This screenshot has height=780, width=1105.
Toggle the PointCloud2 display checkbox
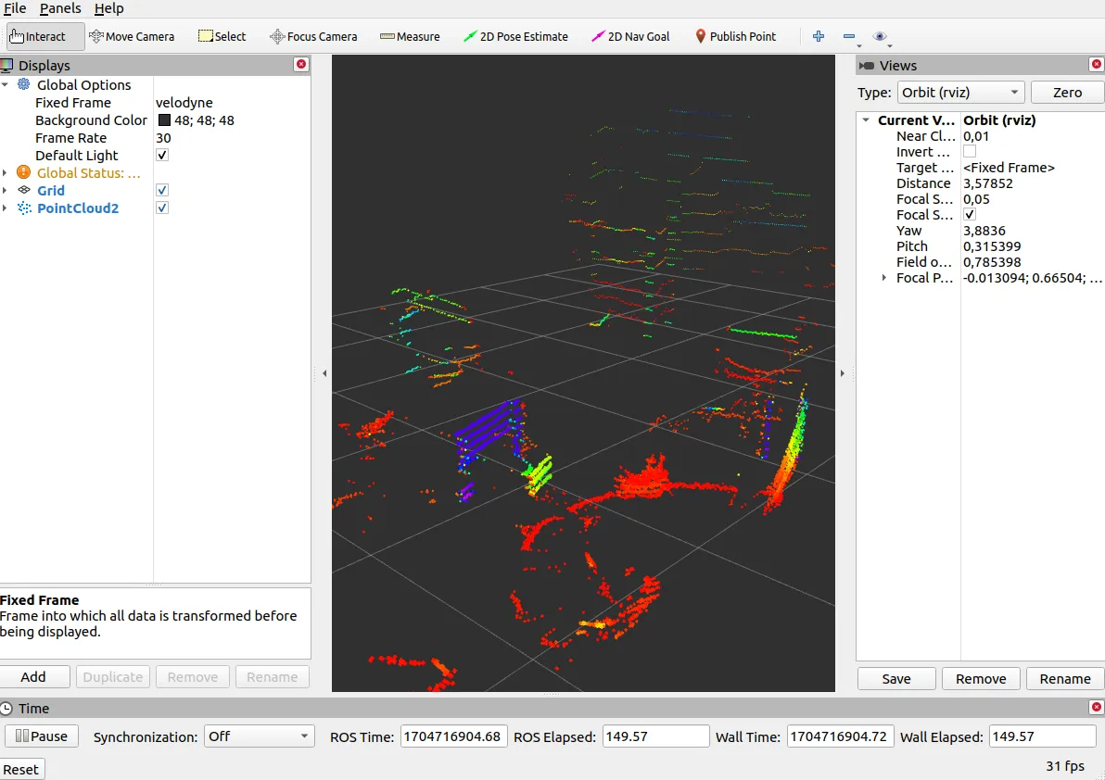click(162, 208)
